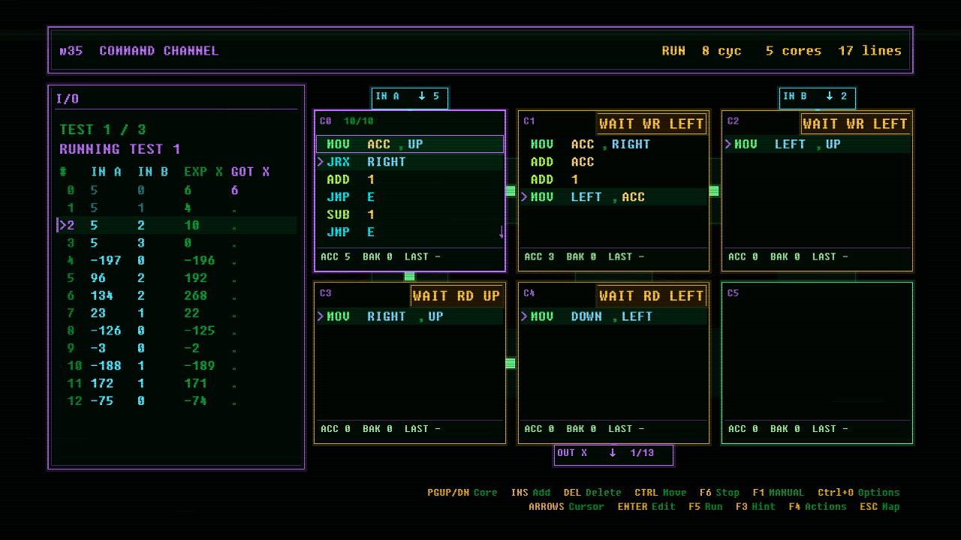Click the C0 line count 10/10
This screenshot has width=961, height=540.
[358, 121]
